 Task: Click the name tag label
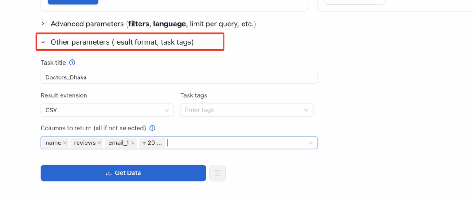tap(53, 143)
